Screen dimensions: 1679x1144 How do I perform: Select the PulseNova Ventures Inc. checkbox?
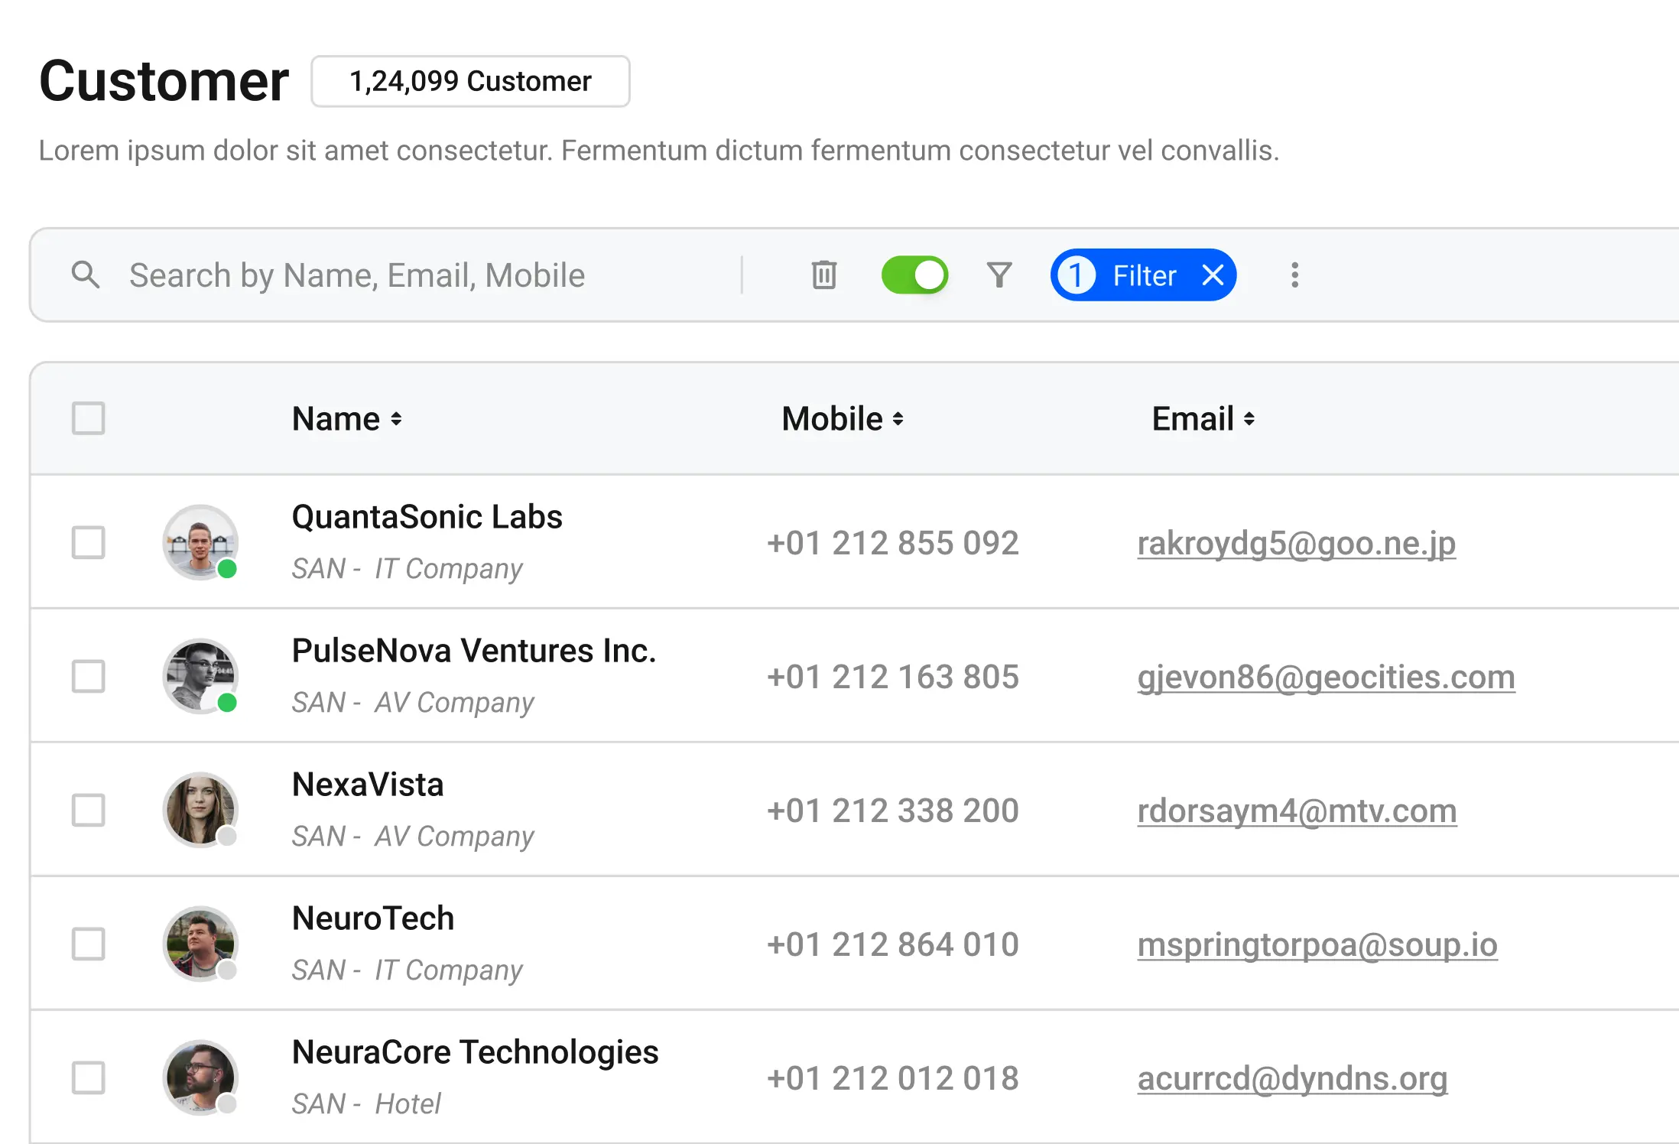coord(88,676)
